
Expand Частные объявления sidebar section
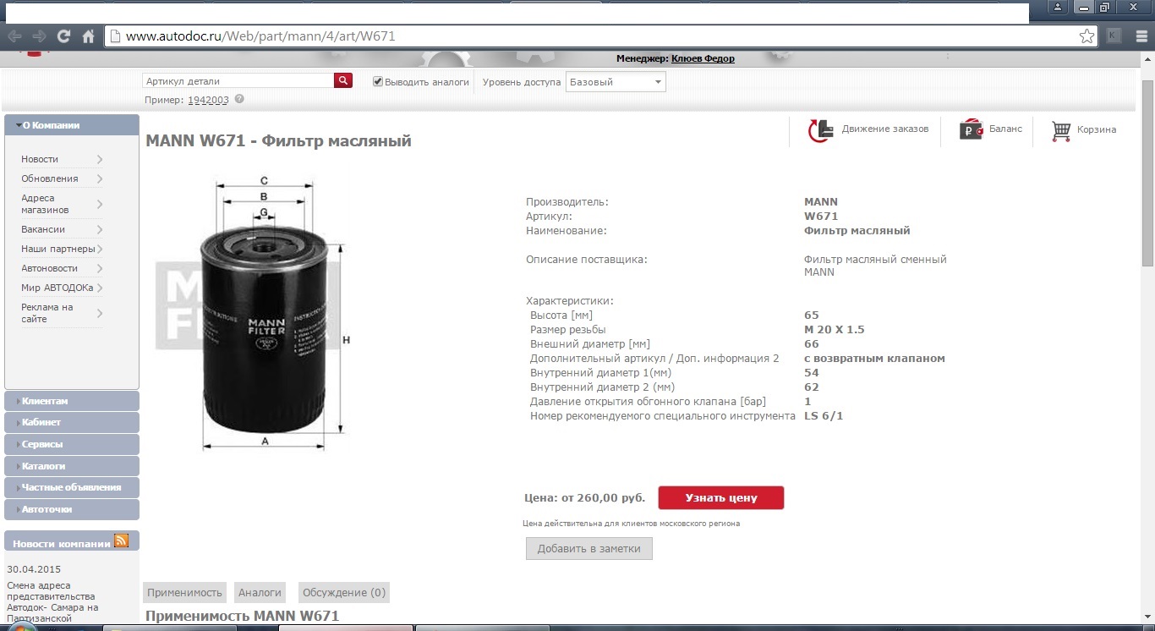(x=72, y=487)
